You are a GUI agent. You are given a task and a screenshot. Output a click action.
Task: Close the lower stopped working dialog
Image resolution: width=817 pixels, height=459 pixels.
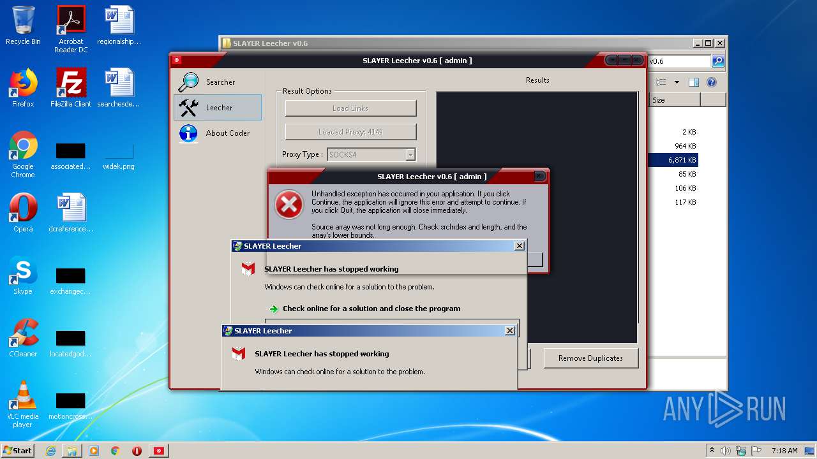coord(510,331)
